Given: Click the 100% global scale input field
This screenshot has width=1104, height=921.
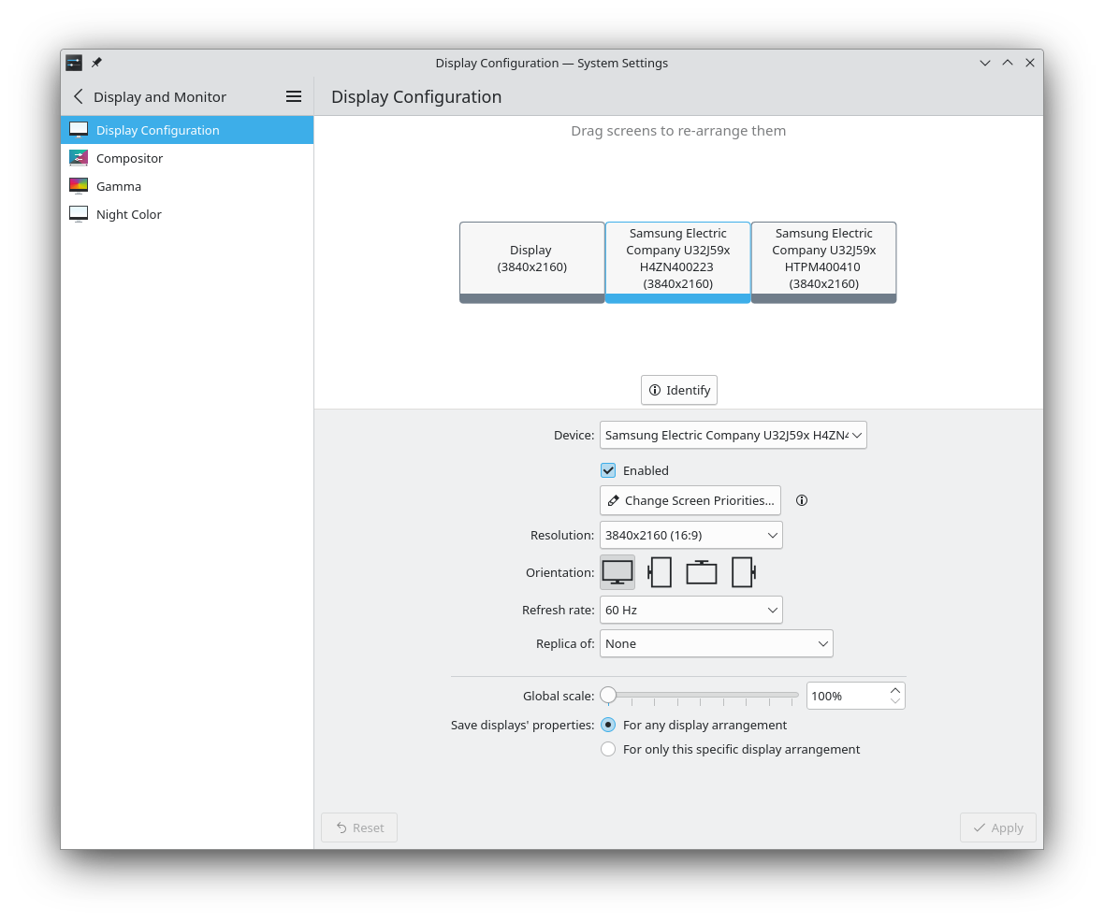Looking at the screenshot, I should [847, 696].
